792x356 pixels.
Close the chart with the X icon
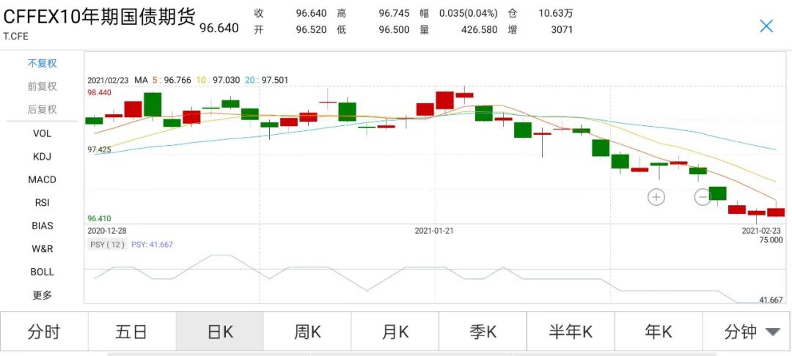(x=766, y=26)
